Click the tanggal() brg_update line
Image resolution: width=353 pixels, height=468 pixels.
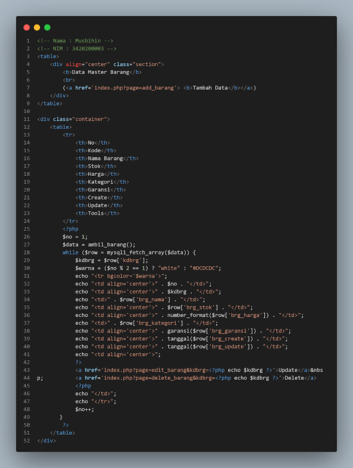pos(181,347)
